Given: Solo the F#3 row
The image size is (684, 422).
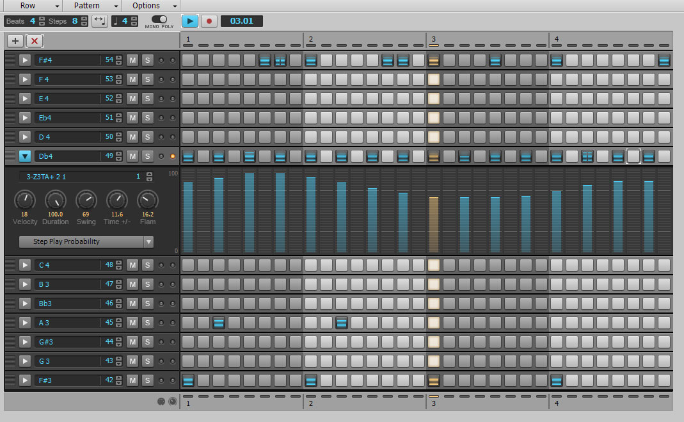Looking at the screenshot, I should click(x=147, y=380).
